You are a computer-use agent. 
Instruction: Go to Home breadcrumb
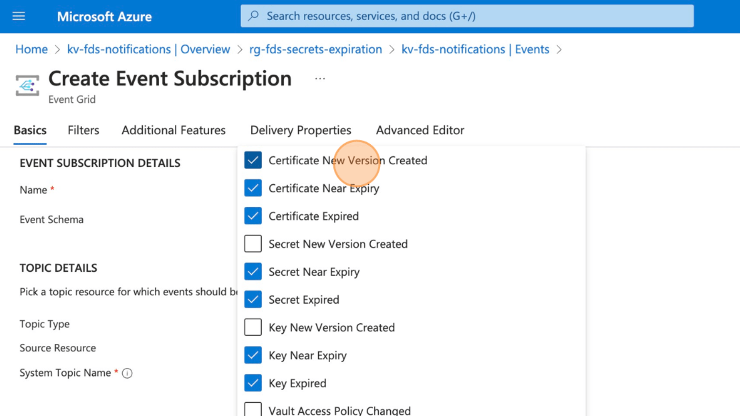point(32,49)
